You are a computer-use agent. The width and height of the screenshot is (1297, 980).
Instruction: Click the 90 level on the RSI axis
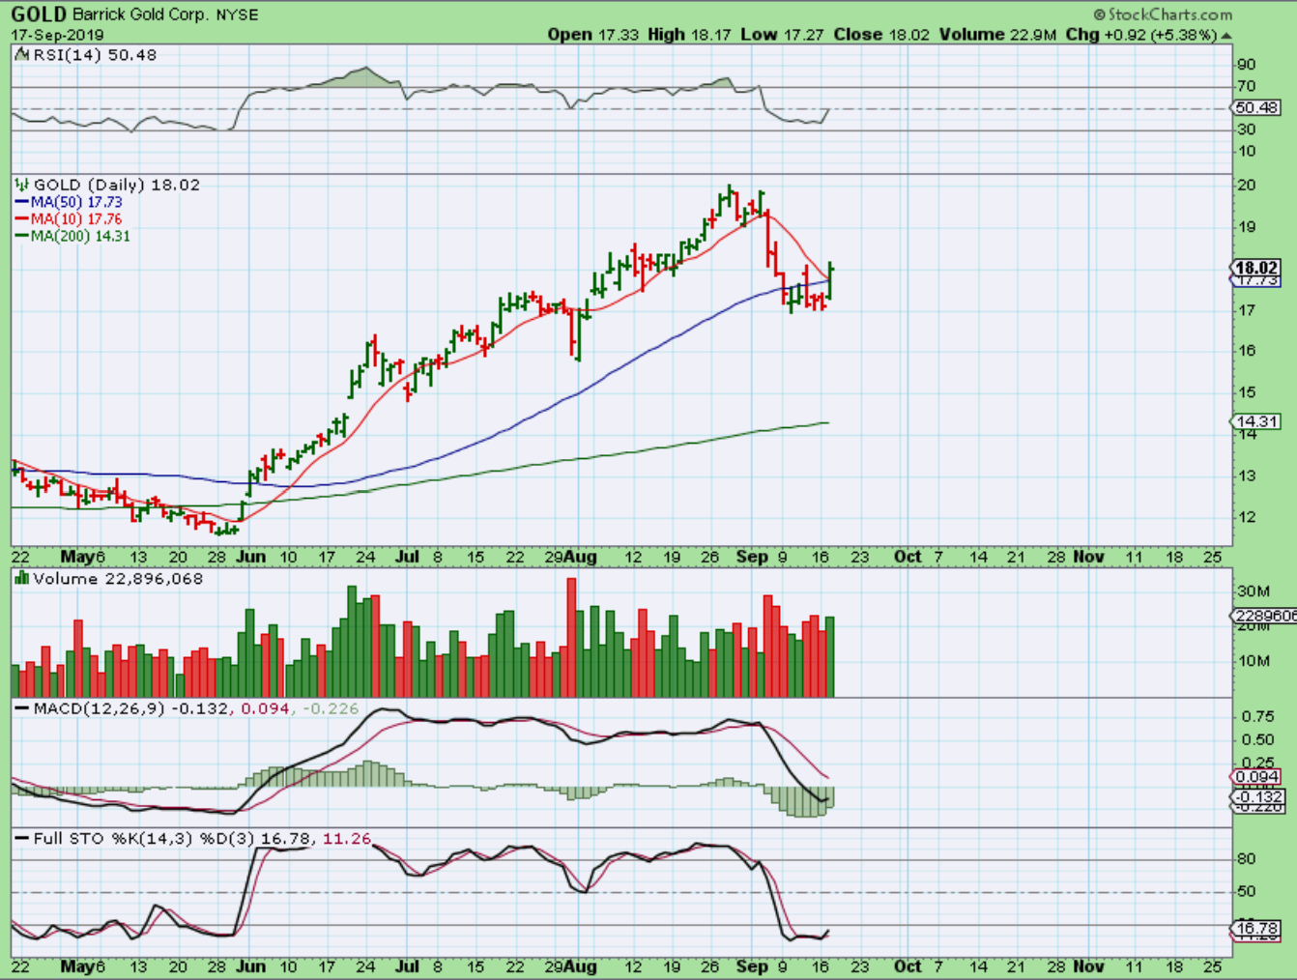[1247, 65]
